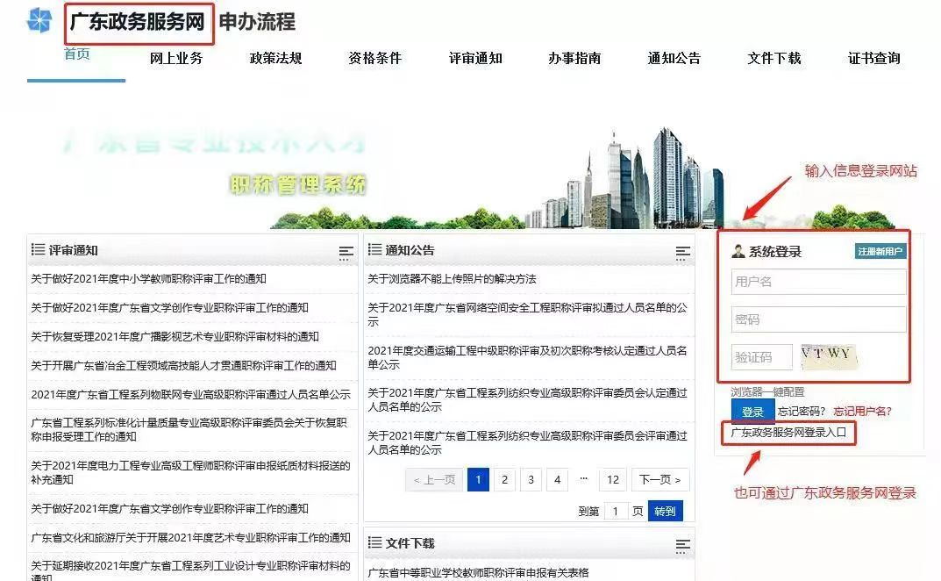Screen dimensions: 941x581
Task: Click the captcha image to refresh
Action: click(828, 355)
